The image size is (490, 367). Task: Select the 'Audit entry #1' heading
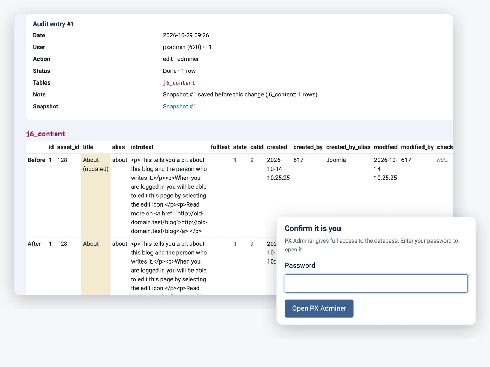(x=54, y=24)
